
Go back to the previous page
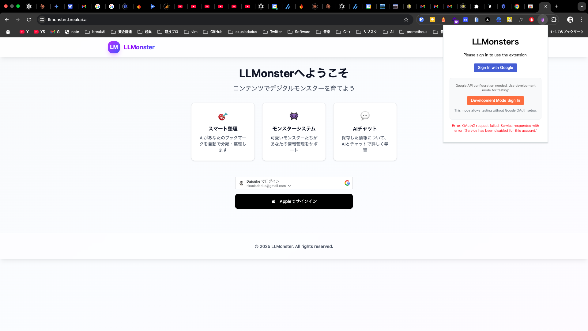(x=7, y=20)
